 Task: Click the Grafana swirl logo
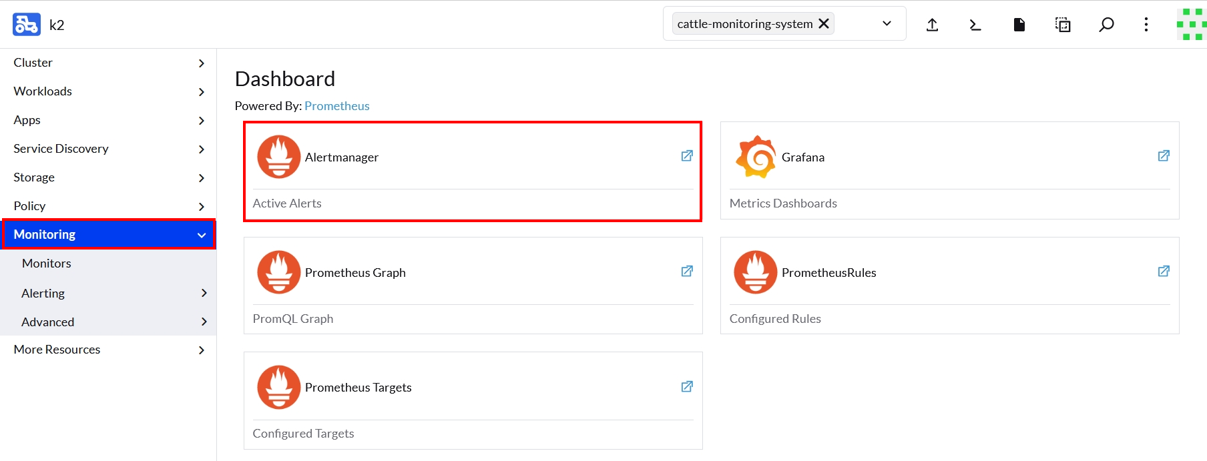[756, 157]
